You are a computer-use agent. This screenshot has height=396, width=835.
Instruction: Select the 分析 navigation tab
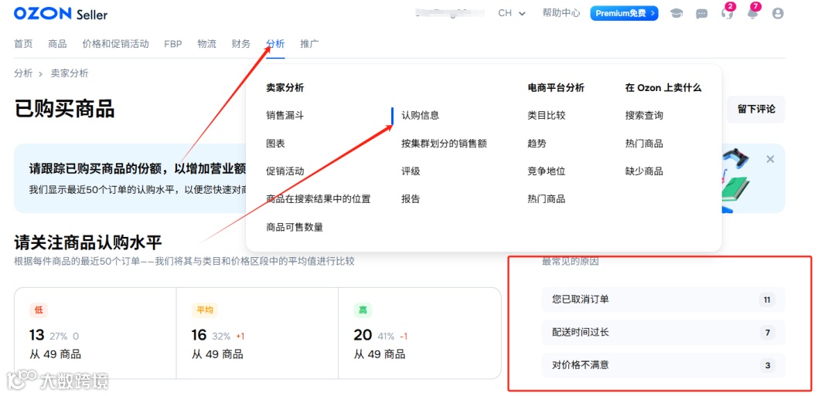275,44
